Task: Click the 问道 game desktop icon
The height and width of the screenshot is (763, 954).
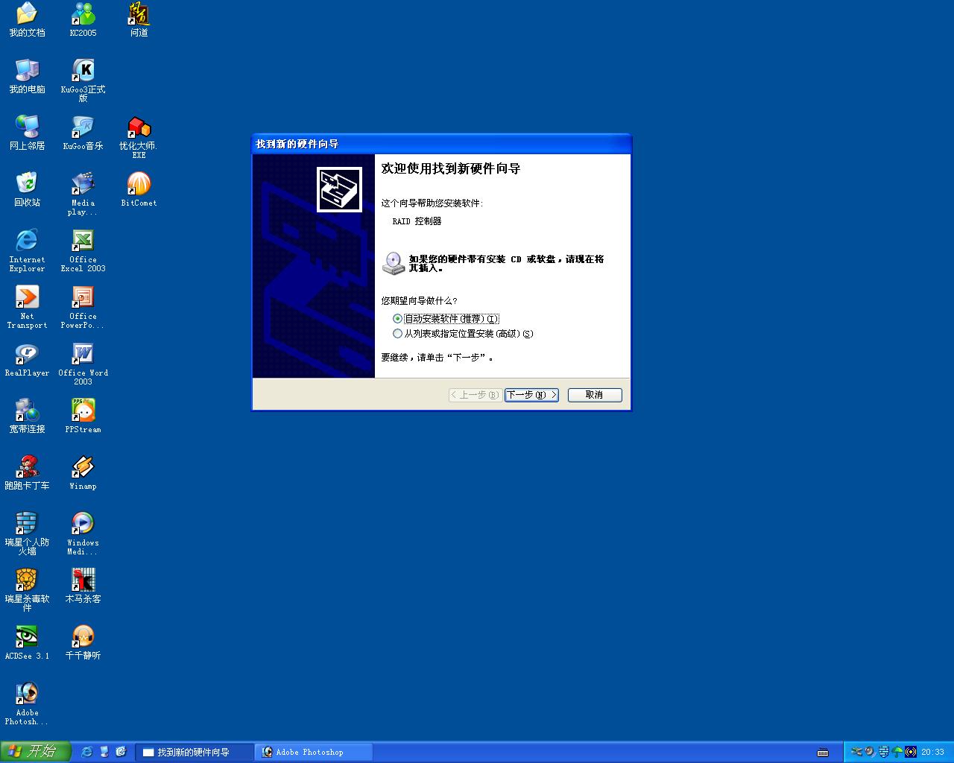Action: click(x=139, y=20)
